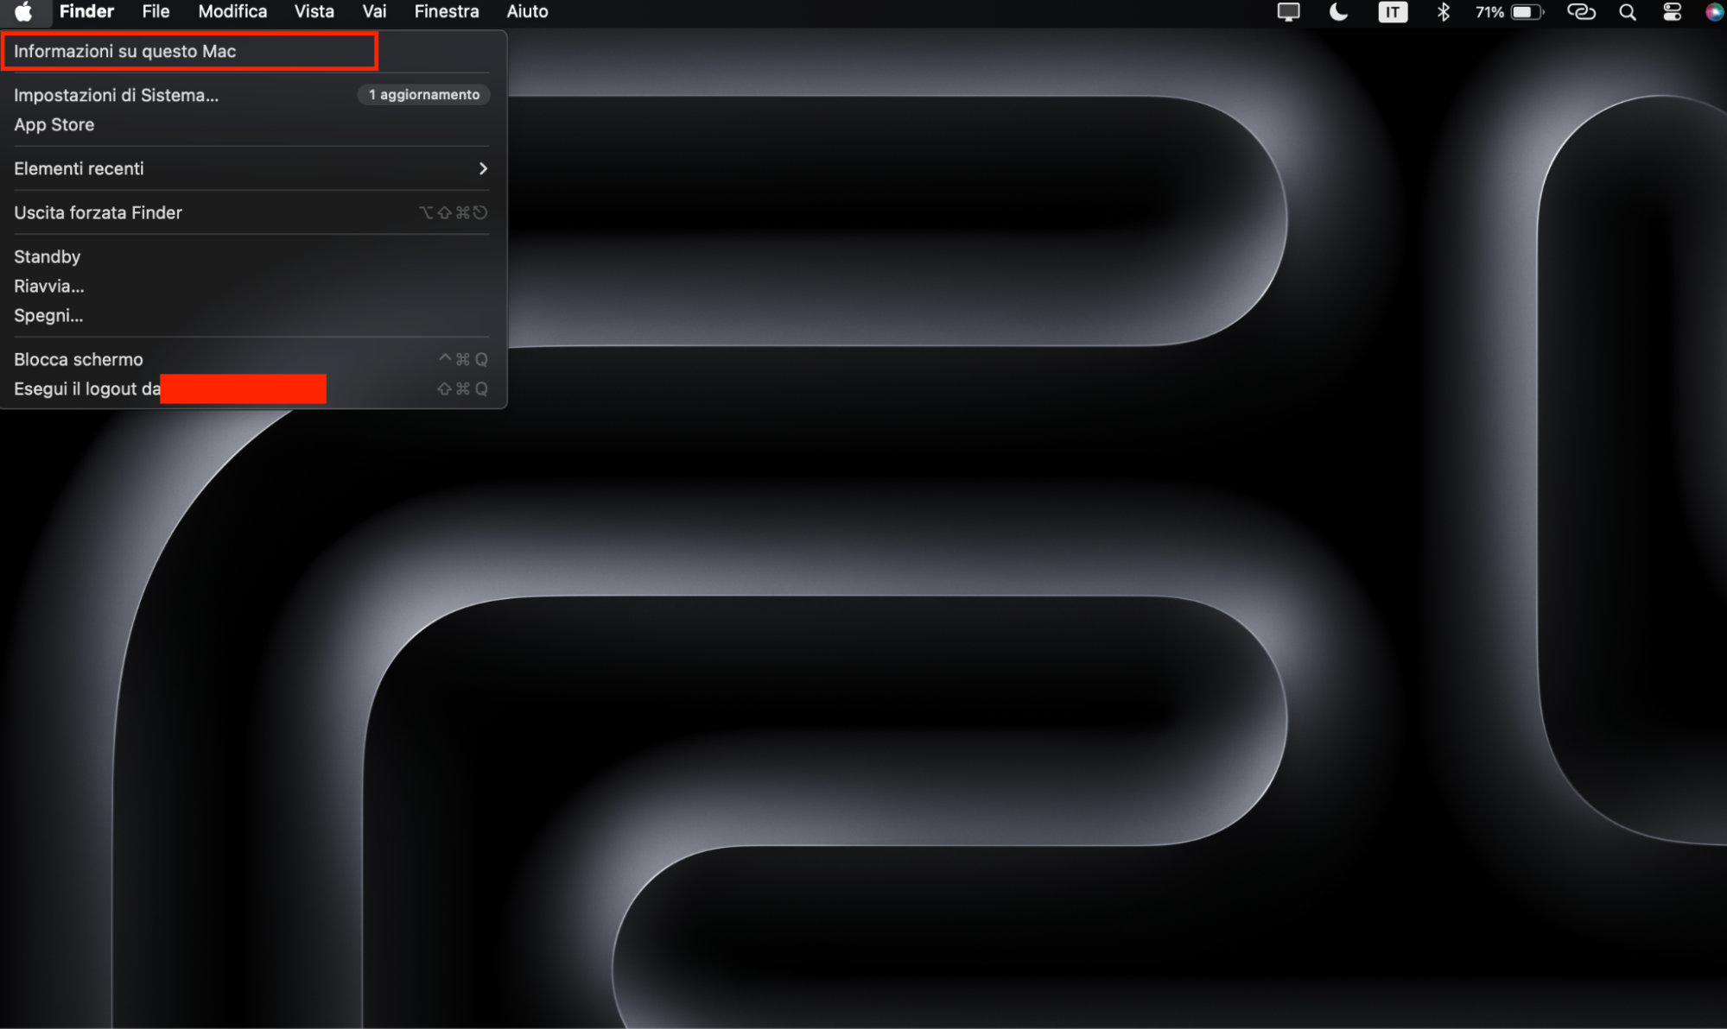Open Spotlight search
1727x1029 pixels.
(x=1627, y=11)
